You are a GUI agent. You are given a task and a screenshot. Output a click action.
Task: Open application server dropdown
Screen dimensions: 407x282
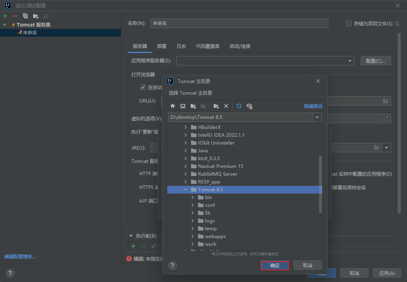pos(350,61)
